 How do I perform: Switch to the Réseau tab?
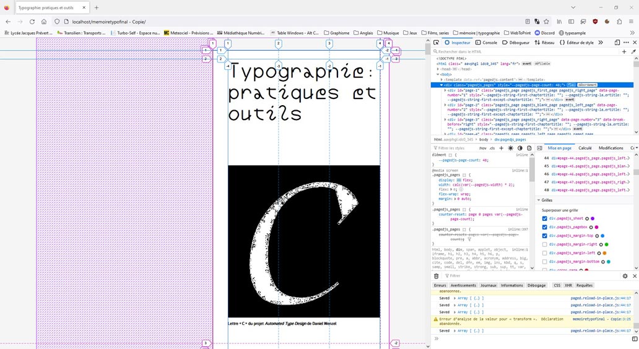544,42
